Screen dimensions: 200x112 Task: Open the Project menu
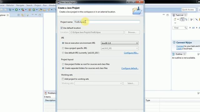[x=37, y=5]
